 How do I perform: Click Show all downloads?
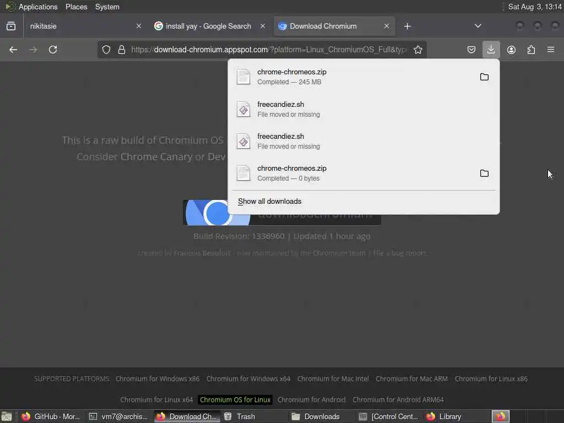(269, 202)
